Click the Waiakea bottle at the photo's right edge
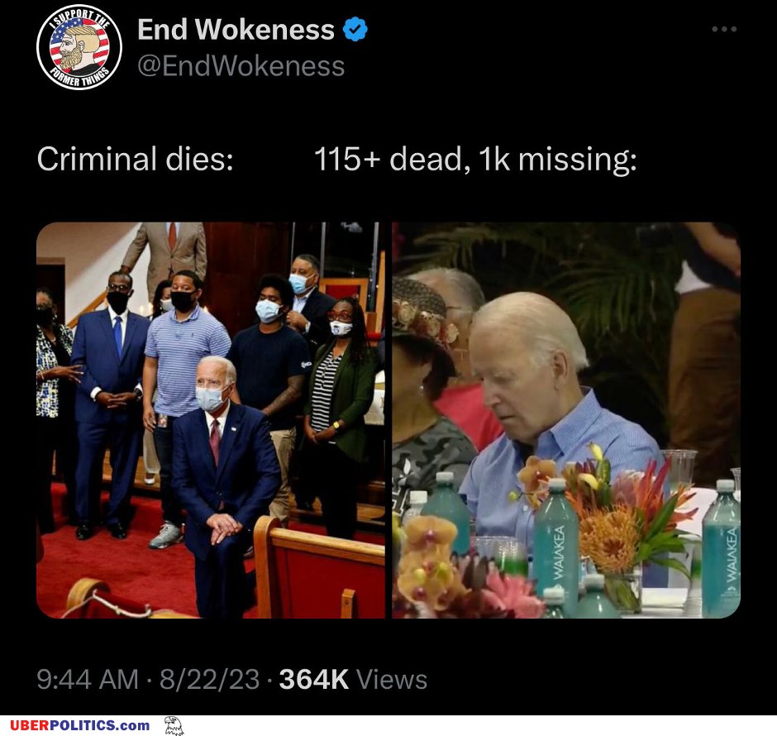The image size is (777, 736). (x=721, y=547)
